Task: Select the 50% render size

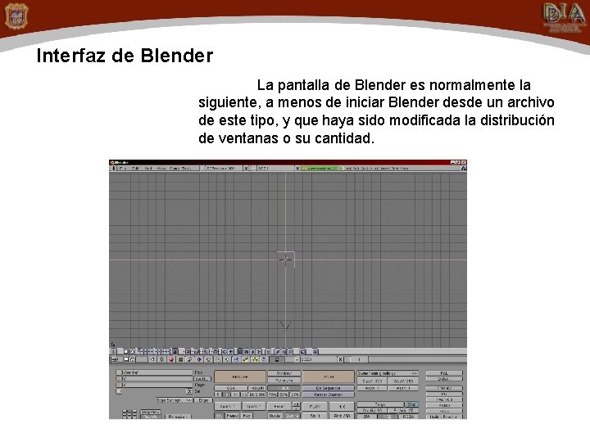Action: 284,395
